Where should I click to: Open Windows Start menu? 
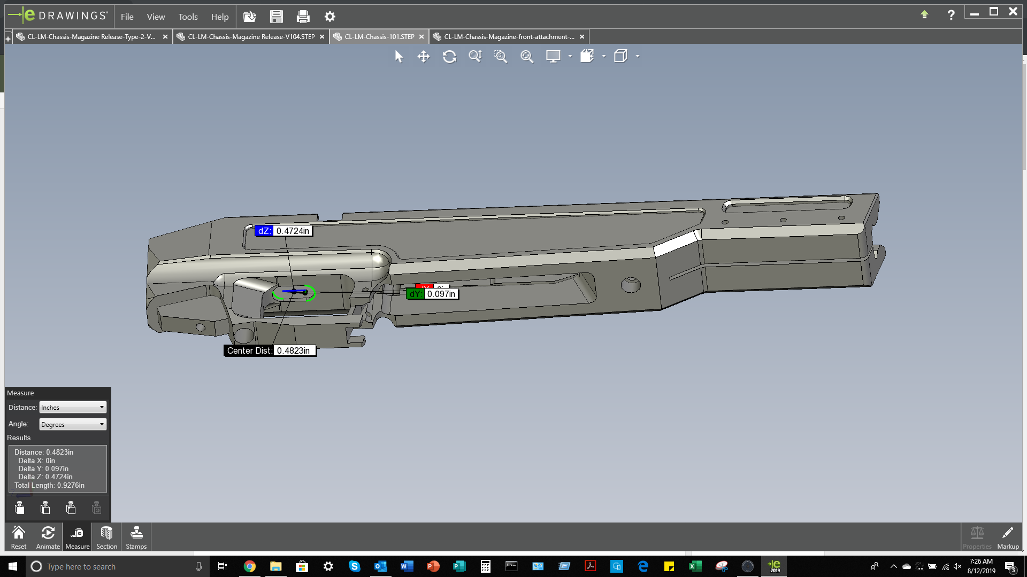click(13, 566)
